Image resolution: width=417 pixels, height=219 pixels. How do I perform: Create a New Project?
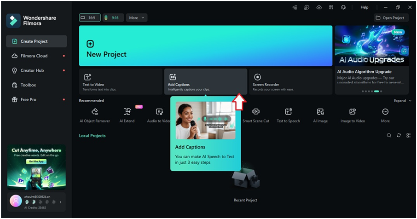click(206, 46)
